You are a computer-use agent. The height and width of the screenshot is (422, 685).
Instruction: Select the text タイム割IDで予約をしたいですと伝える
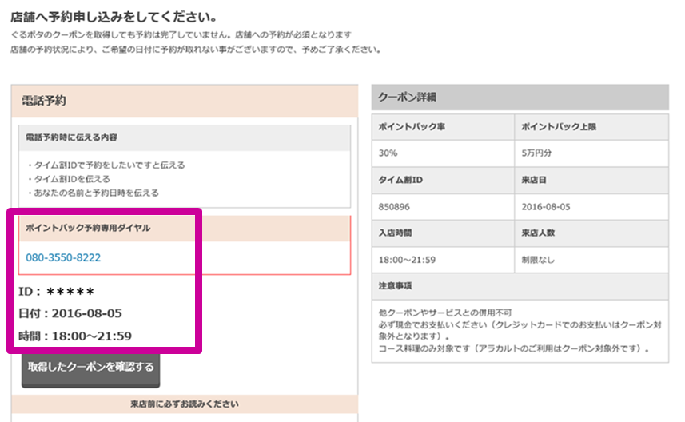click(x=110, y=165)
